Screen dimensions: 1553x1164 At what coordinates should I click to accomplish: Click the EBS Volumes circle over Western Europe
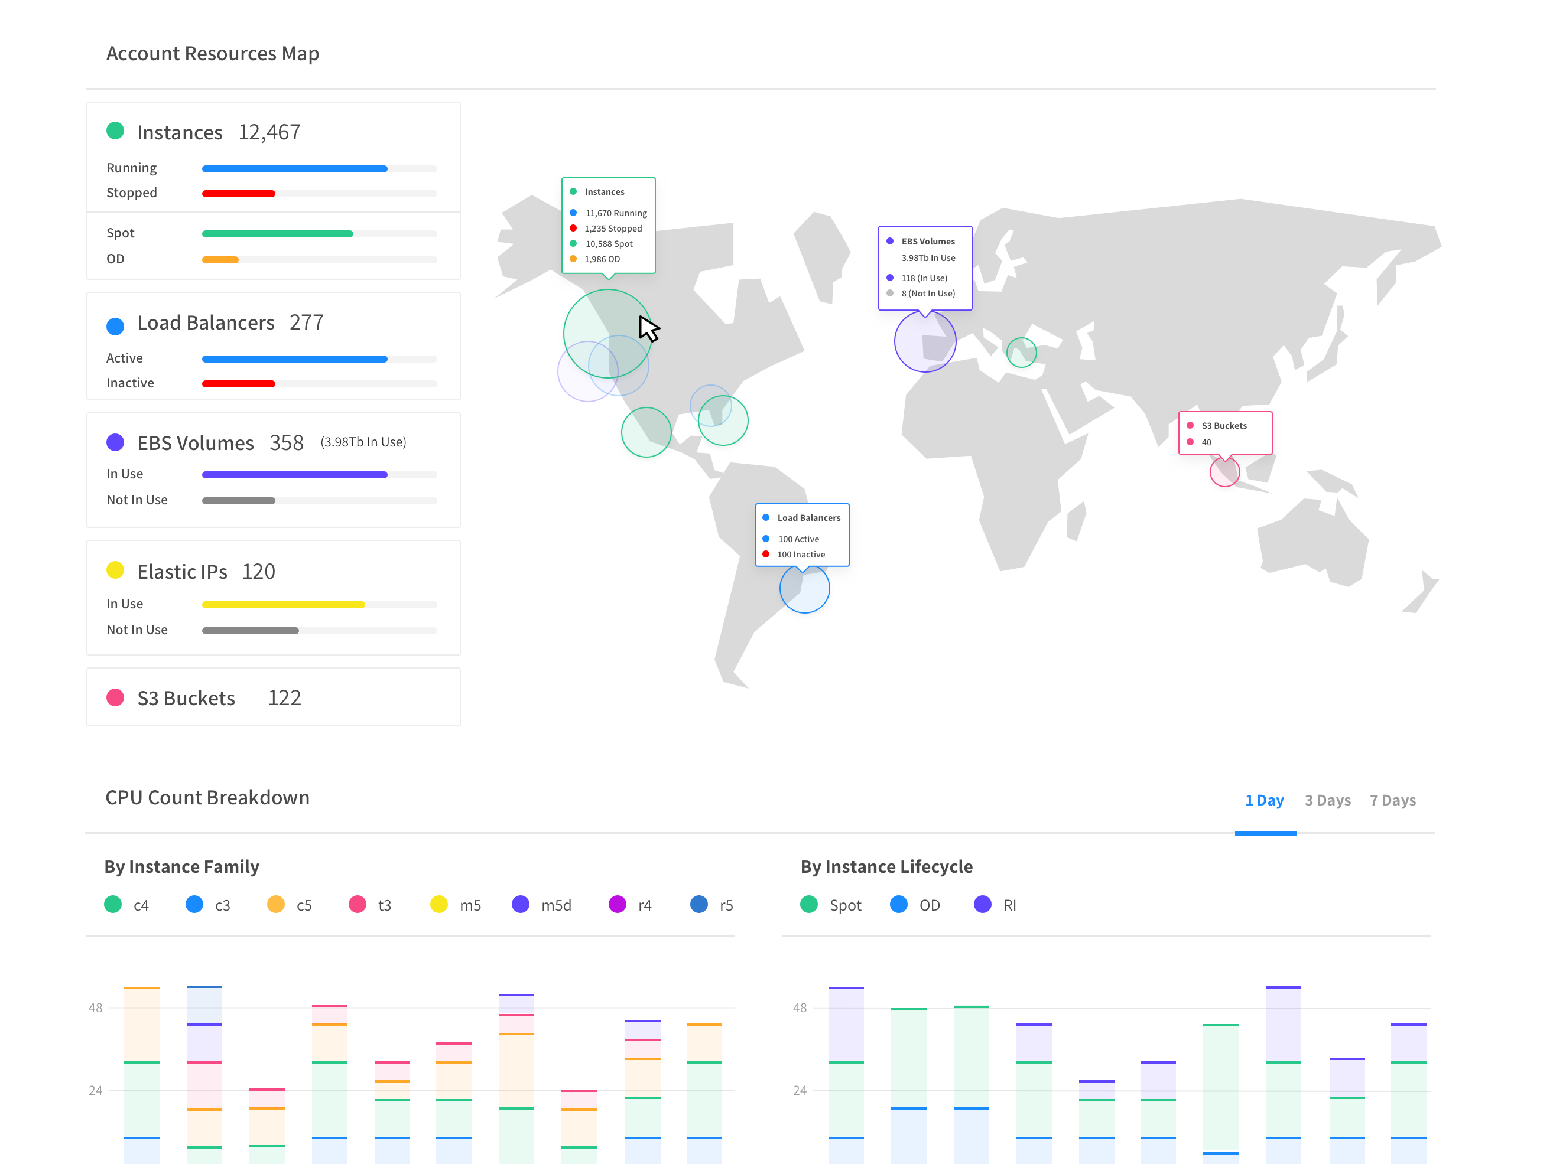pos(925,341)
